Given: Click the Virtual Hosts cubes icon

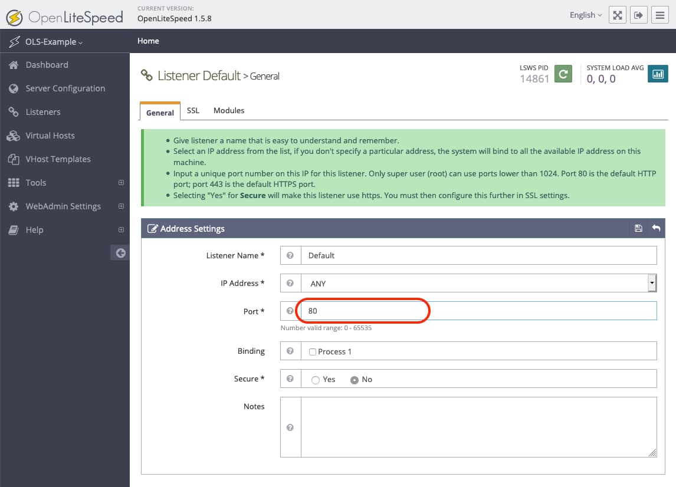Looking at the screenshot, I should coord(14,136).
